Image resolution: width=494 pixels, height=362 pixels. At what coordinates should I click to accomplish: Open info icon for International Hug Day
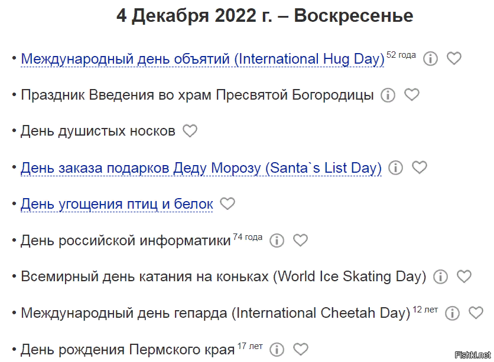[x=431, y=58]
